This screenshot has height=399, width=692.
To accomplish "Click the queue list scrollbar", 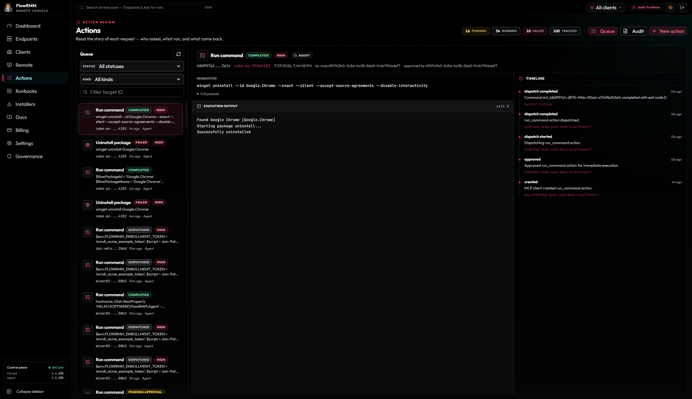I will tap(186, 114).
